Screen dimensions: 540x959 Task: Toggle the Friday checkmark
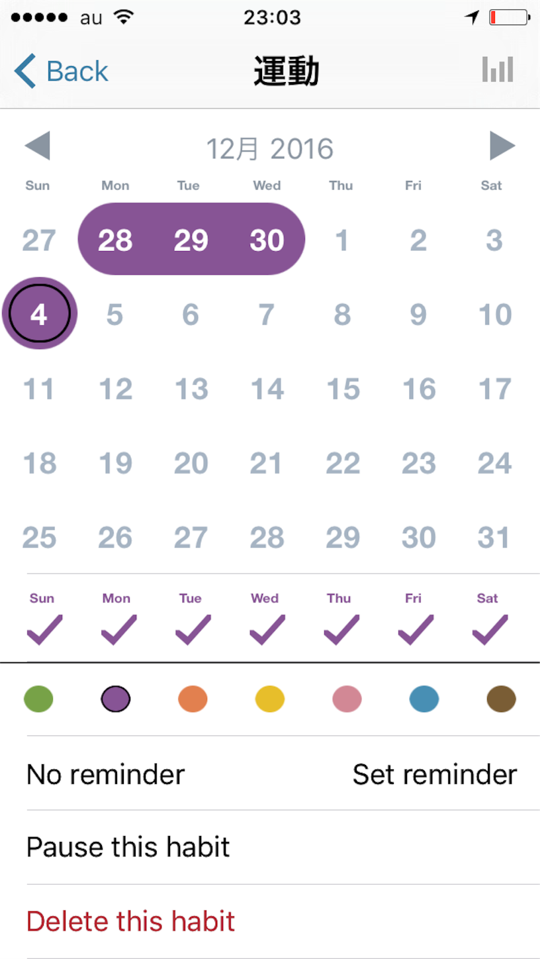click(x=416, y=630)
